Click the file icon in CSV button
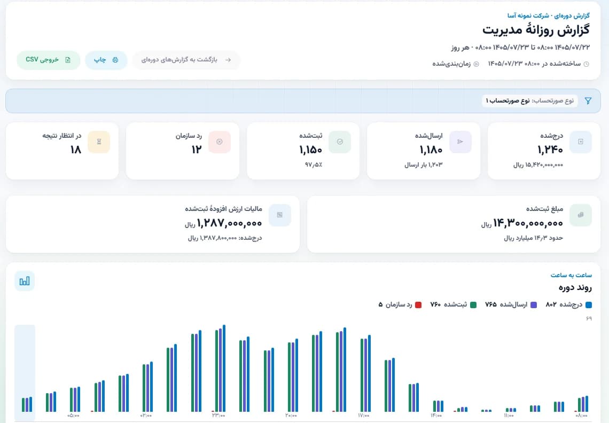Screen dimensions: 609x423 (68, 60)
